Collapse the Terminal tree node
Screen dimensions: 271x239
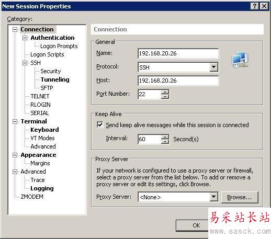(x=15, y=121)
